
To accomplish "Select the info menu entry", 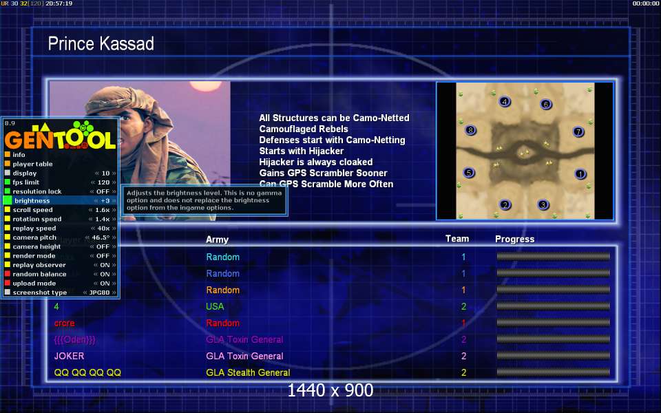I will 19,155.
